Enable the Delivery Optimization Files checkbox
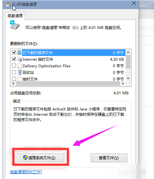 tap(14, 66)
